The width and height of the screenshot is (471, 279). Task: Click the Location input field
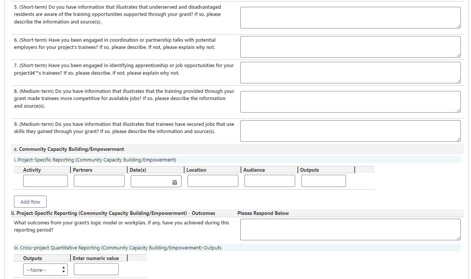tap(213, 181)
